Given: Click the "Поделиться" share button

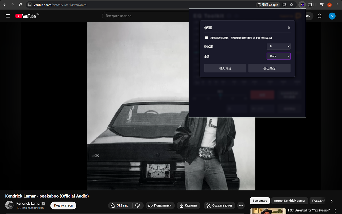Looking at the screenshot, I should 160,205.
